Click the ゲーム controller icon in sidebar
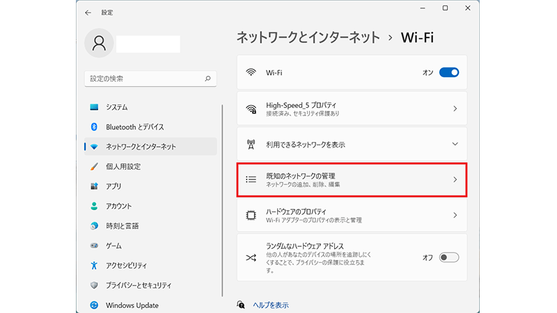 tap(94, 246)
